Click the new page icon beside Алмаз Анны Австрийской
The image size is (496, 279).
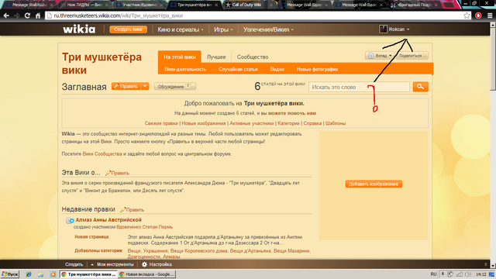click(x=70, y=220)
